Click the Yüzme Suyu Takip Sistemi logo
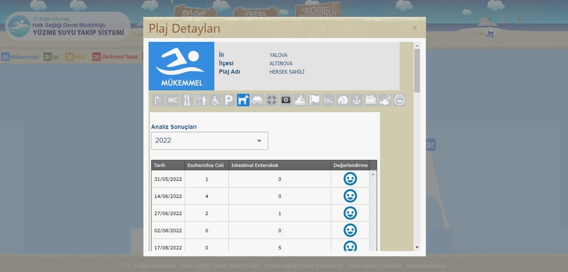 68,26
